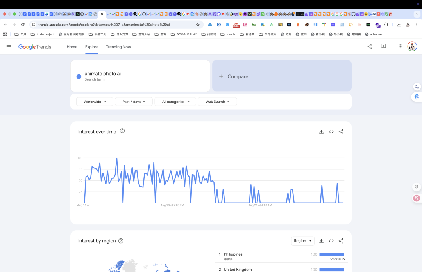Select Philippines in region list
422x272 pixels.
pos(233,254)
